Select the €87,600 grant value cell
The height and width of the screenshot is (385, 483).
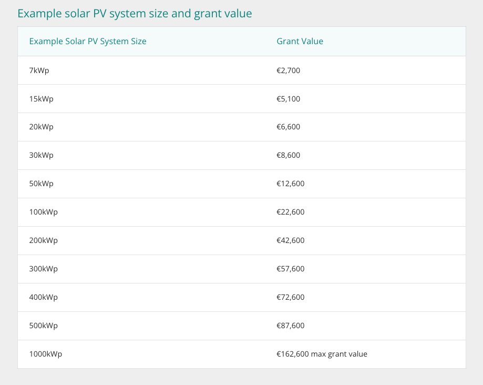(290, 326)
